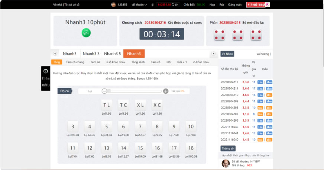Switch to Tổng sảnh bet type

pos(138,62)
